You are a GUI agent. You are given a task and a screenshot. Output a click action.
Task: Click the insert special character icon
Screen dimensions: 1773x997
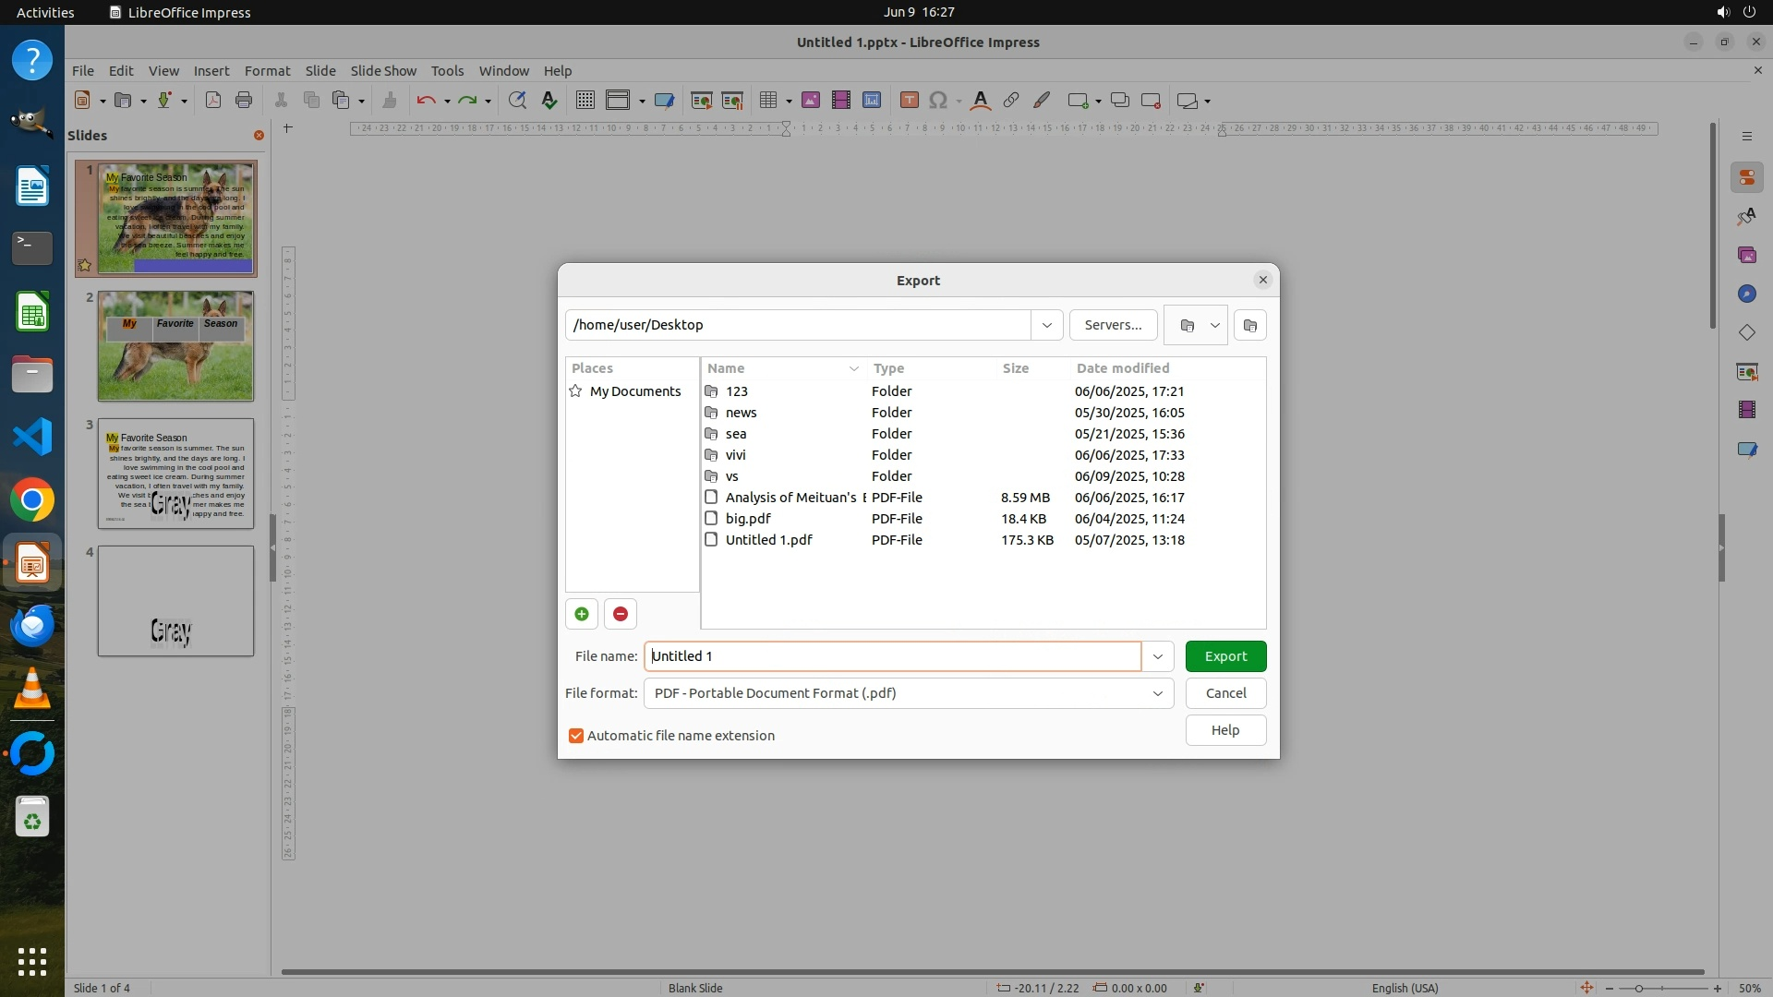[x=938, y=101]
